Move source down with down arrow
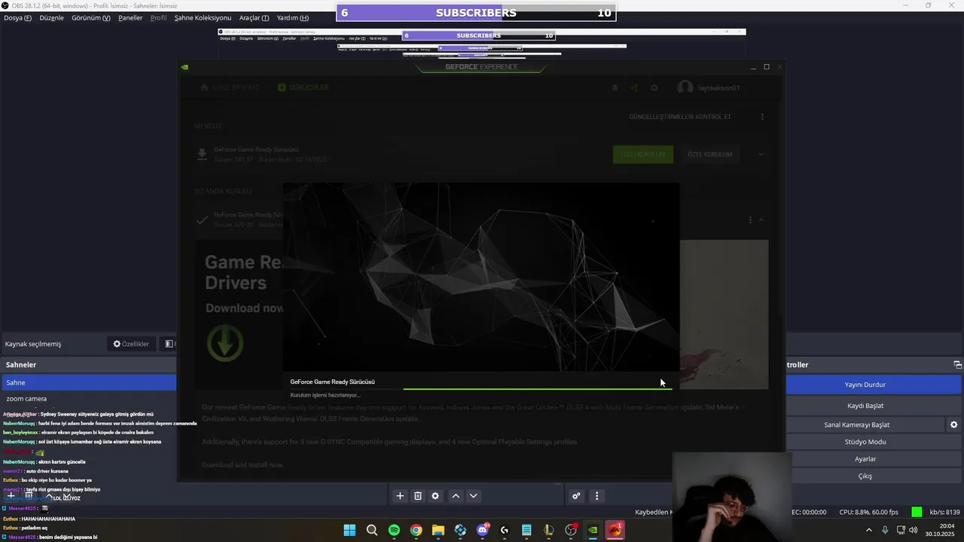The width and height of the screenshot is (964, 542). tap(474, 496)
